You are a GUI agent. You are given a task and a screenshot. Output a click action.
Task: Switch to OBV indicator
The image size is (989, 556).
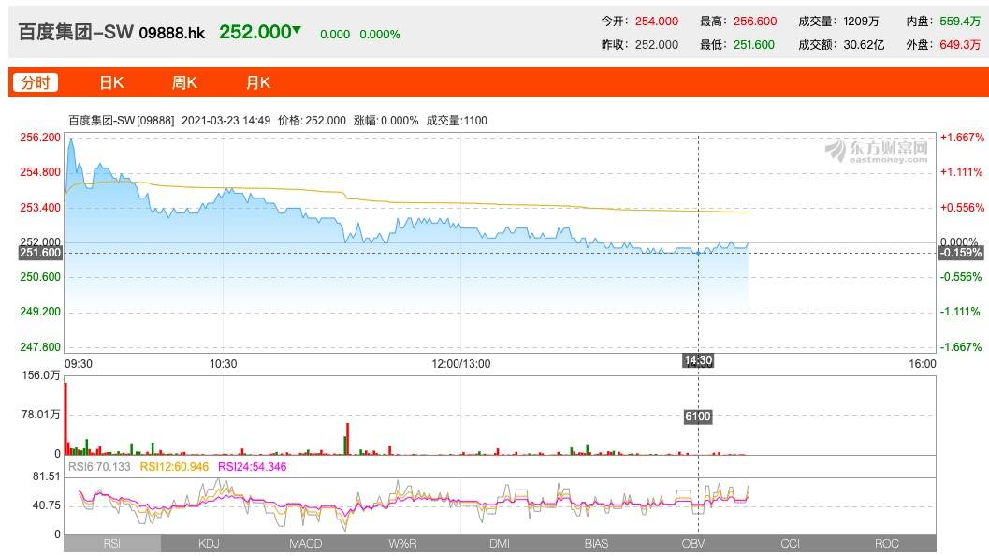click(693, 543)
